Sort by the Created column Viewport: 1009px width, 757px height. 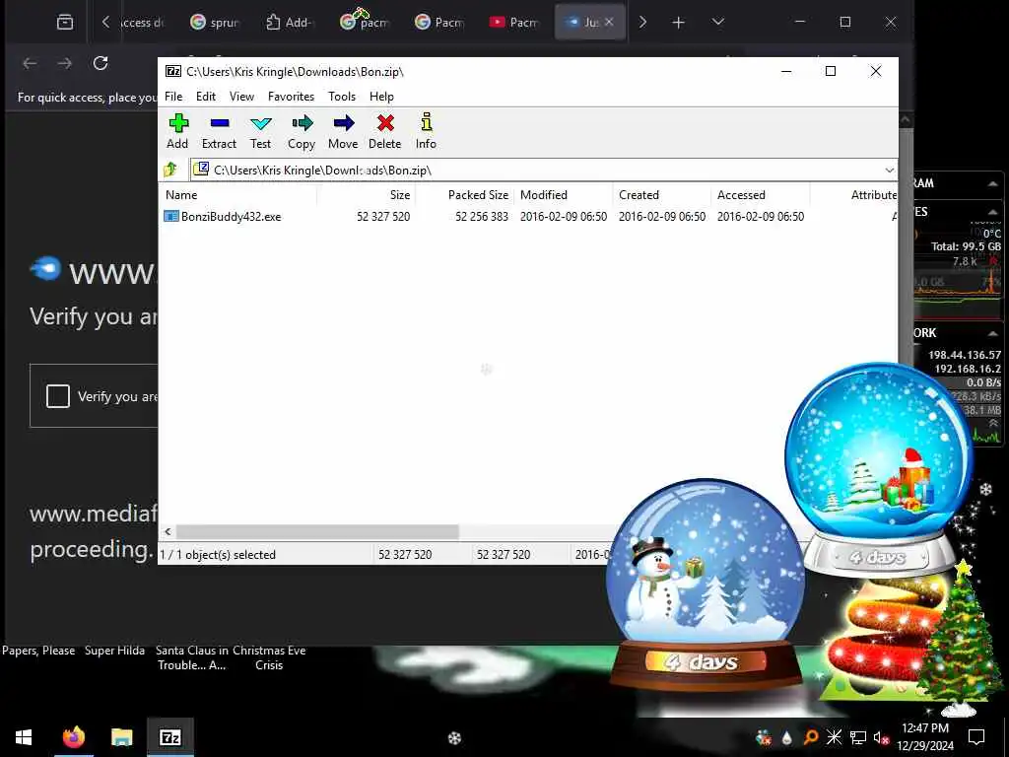[661, 195]
